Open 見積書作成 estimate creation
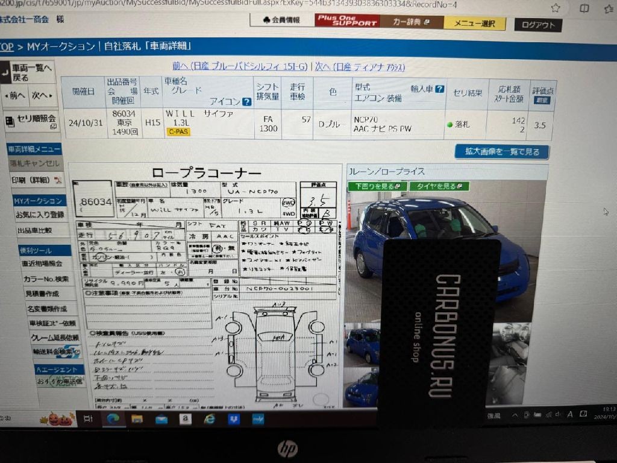The height and width of the screenshot is (463, 617). 42,294
